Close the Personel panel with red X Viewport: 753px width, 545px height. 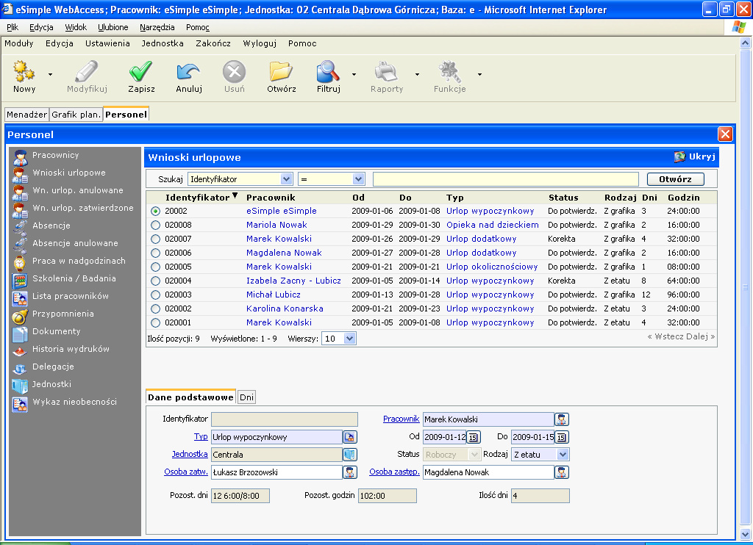(725, 134)
